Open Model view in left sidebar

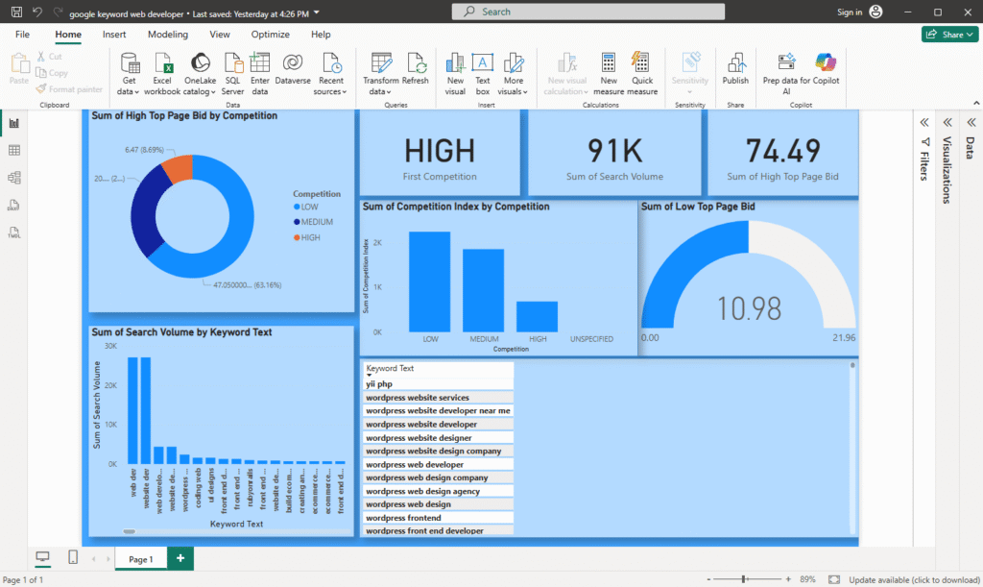tap(14, 178)
